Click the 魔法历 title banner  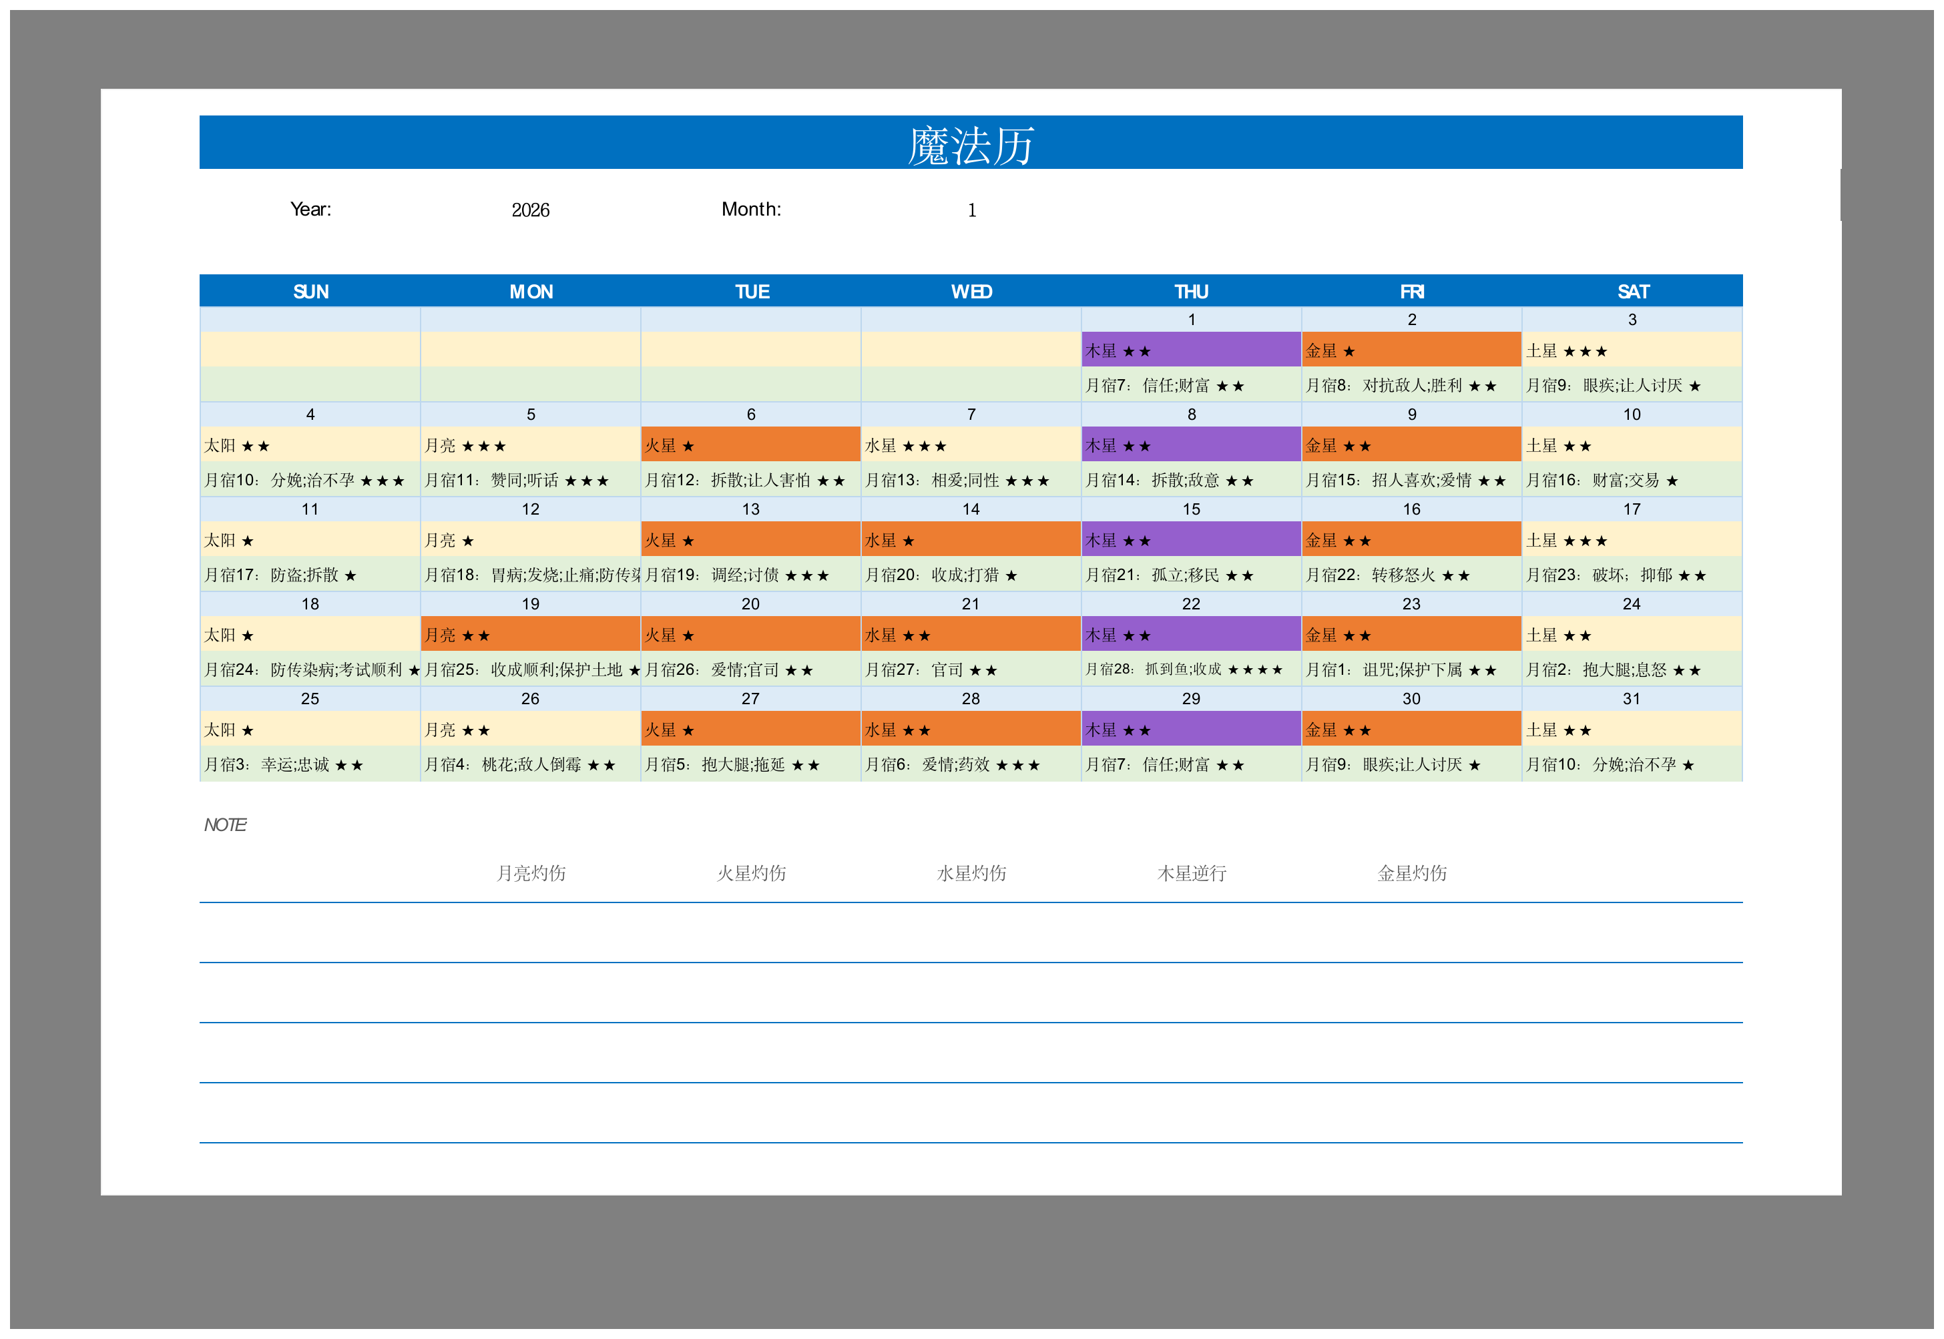(x=970, y=143)
